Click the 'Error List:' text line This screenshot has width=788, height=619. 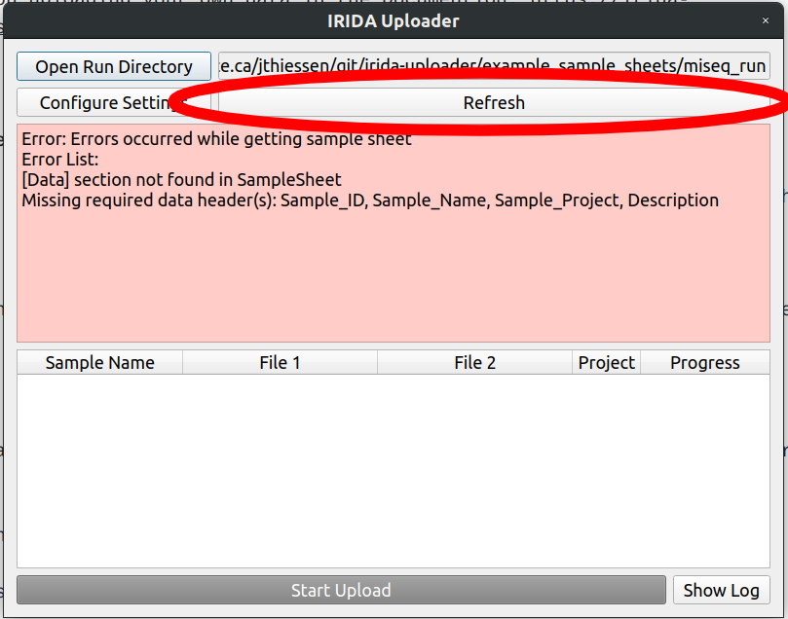pyautogui.click(x=60, y=160)
